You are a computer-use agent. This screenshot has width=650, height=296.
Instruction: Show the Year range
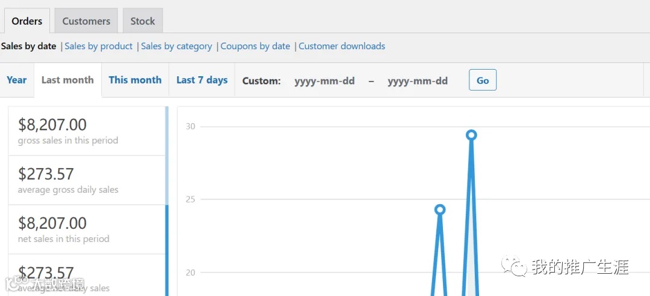click(17, 80)
